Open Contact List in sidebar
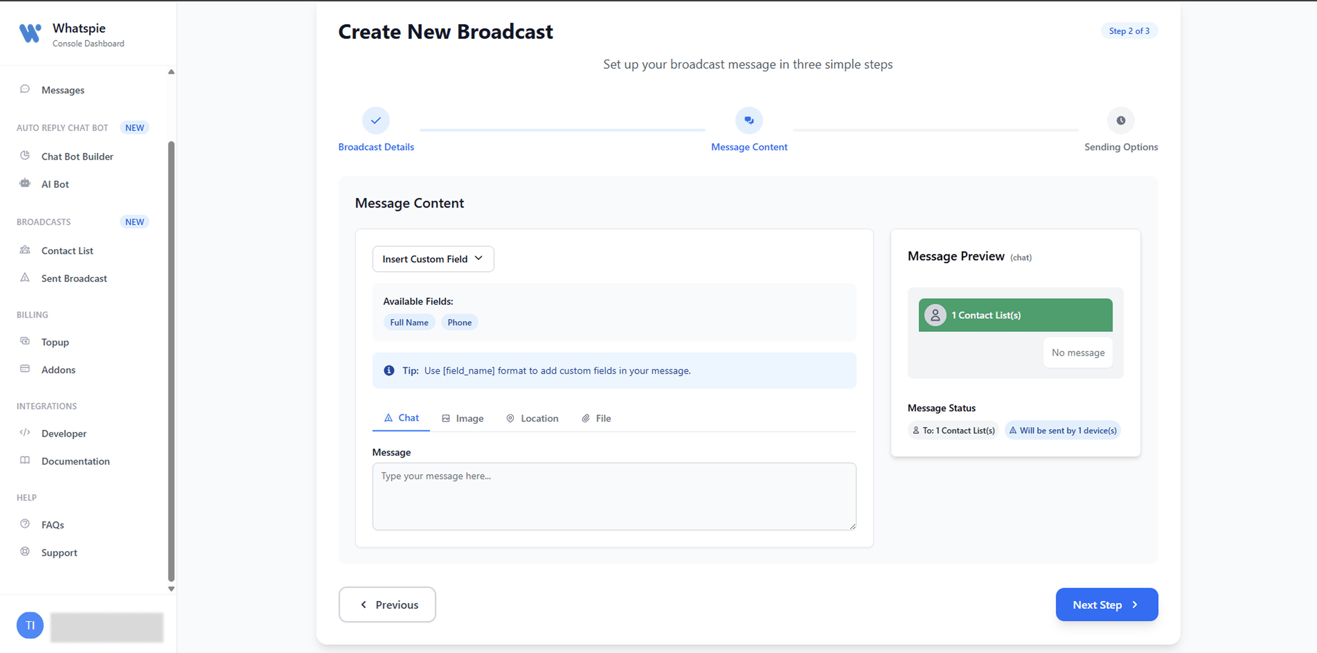Screen dimensions: 1317x653 [x=67, y=251]
